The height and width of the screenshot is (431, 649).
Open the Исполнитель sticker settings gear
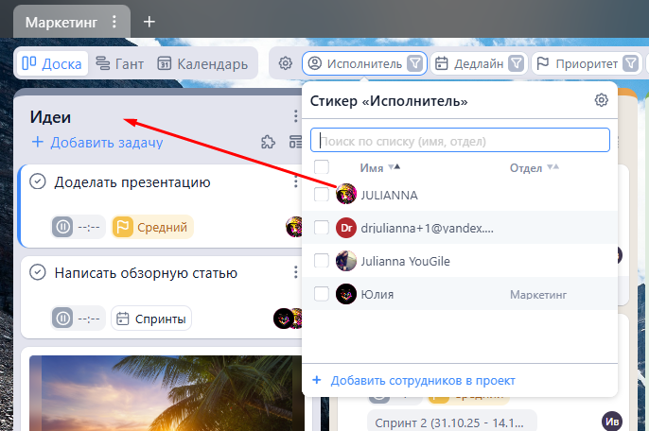[x=601, y=100]
